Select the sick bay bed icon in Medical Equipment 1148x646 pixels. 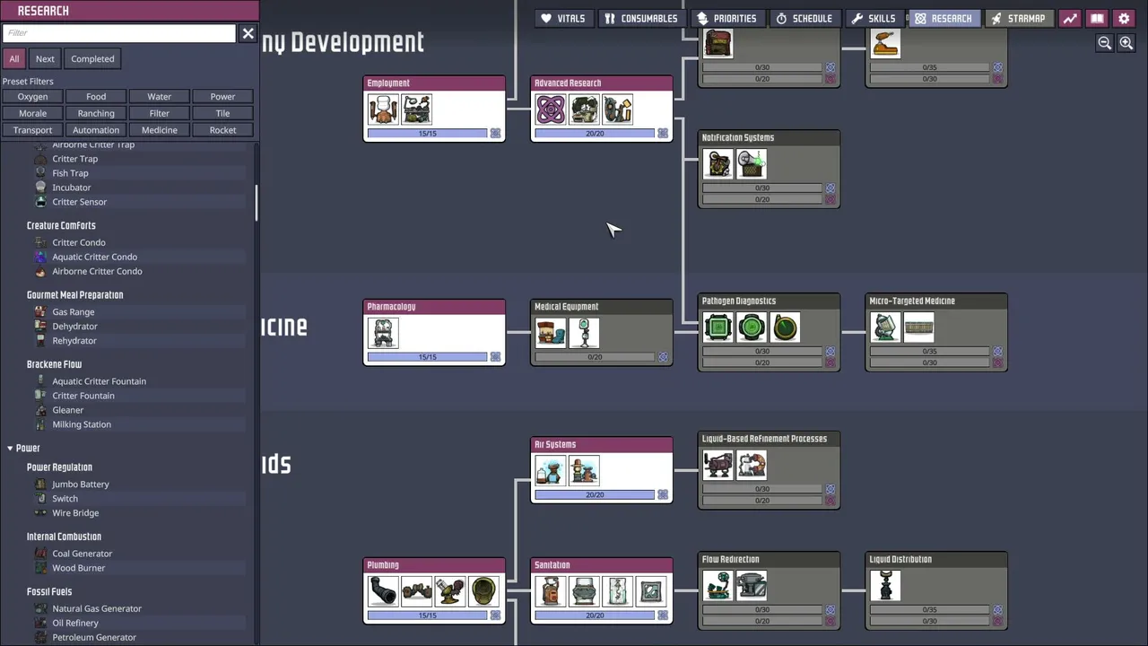pyautogui.click(x=551, y=333)
